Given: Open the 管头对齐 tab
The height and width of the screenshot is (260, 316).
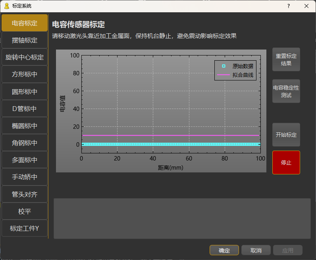Looking at the screenshot, I should (25, 194).
